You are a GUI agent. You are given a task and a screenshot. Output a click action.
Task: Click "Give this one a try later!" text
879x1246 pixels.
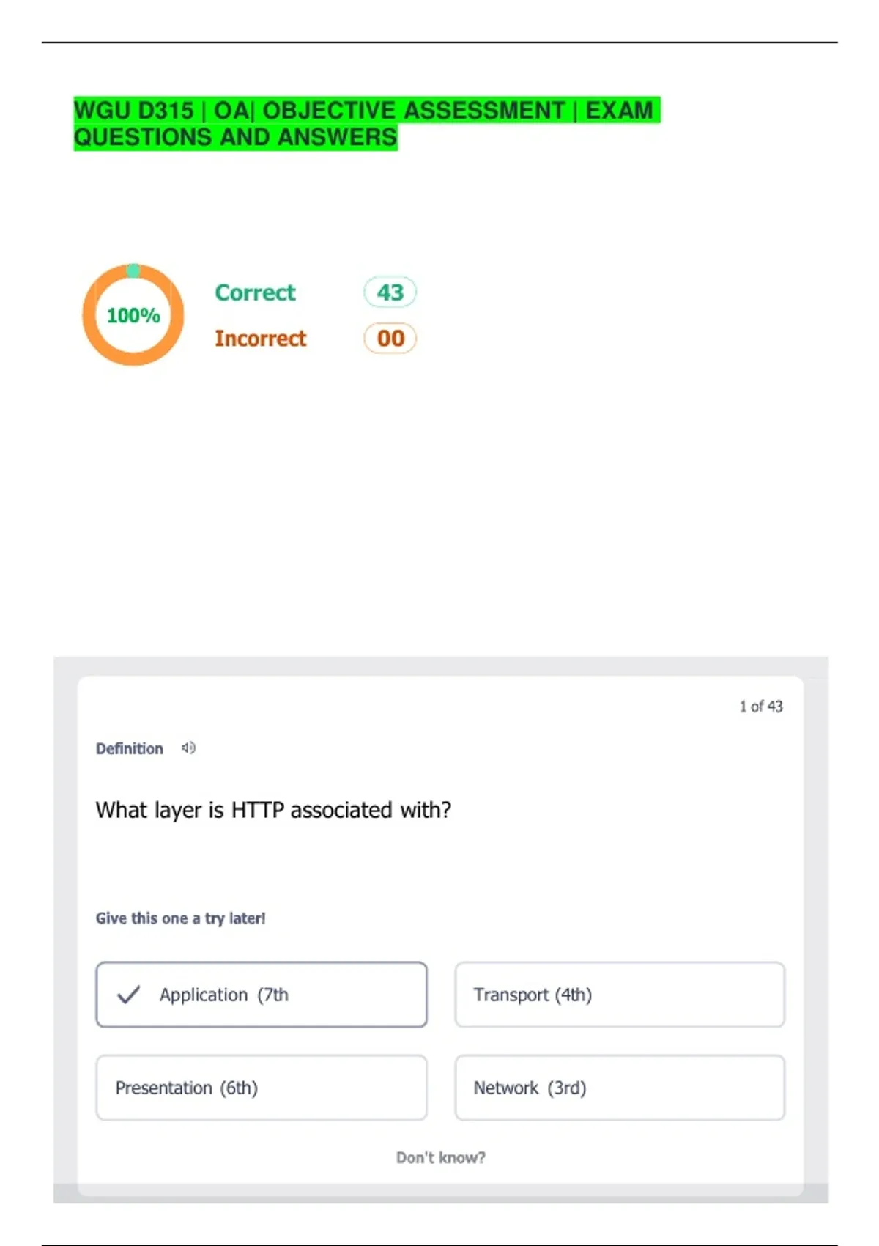180,918
